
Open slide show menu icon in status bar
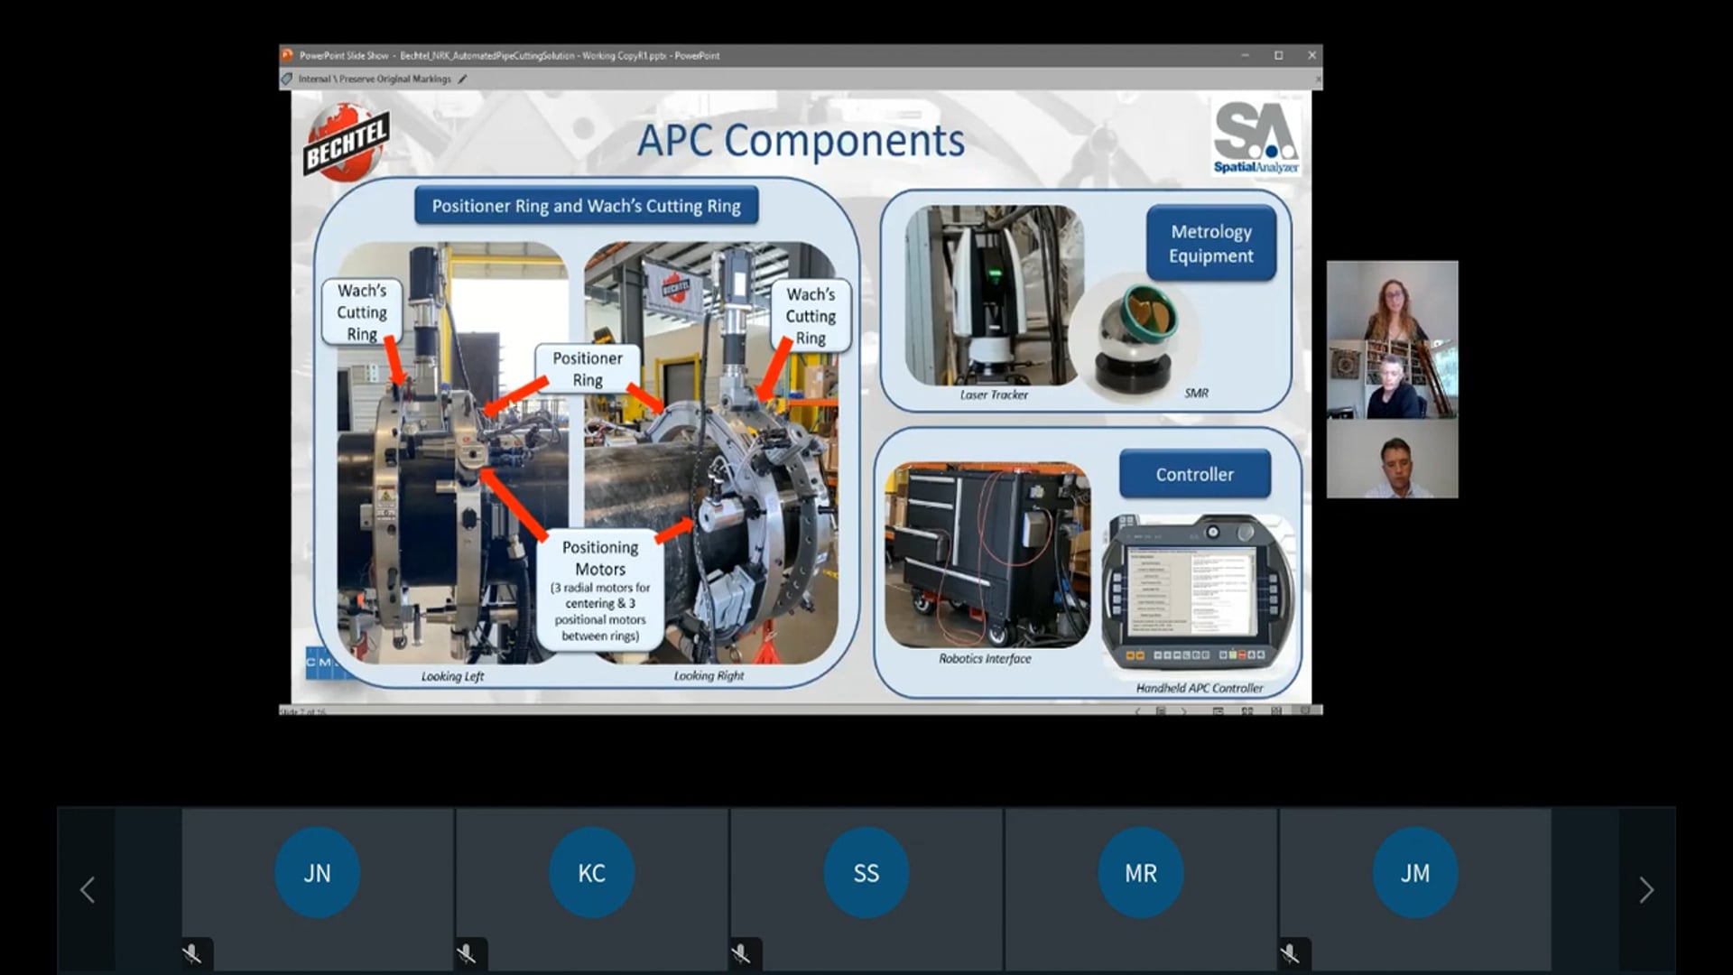click(x=1161, y=711)
